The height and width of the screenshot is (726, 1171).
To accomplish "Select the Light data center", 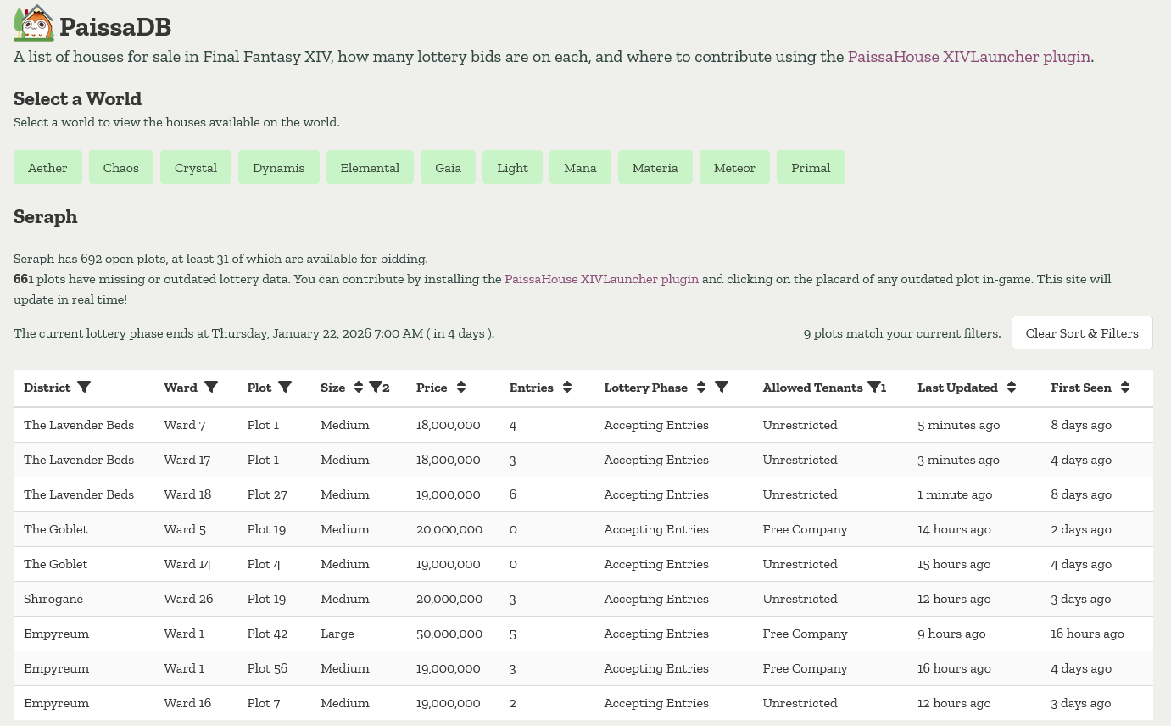I will [513, 168].
